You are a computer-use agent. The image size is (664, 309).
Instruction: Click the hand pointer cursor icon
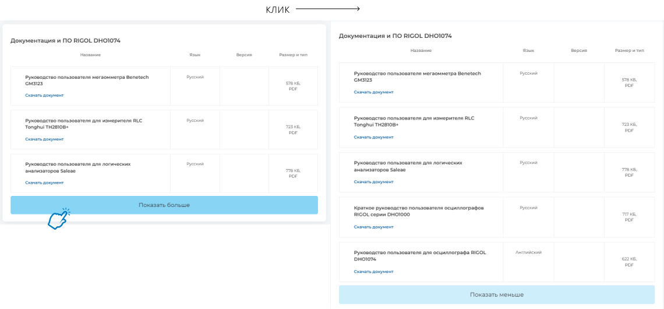click(x=58, y=219)
